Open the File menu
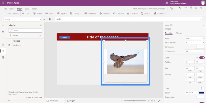This screenshot has height=103, width=206. tap(5, 9)
